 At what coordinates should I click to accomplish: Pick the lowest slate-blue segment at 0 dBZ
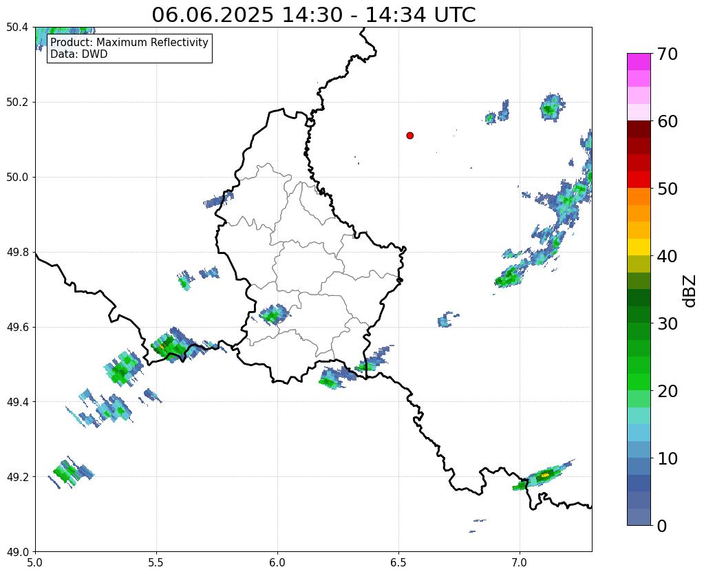[639, 517]
